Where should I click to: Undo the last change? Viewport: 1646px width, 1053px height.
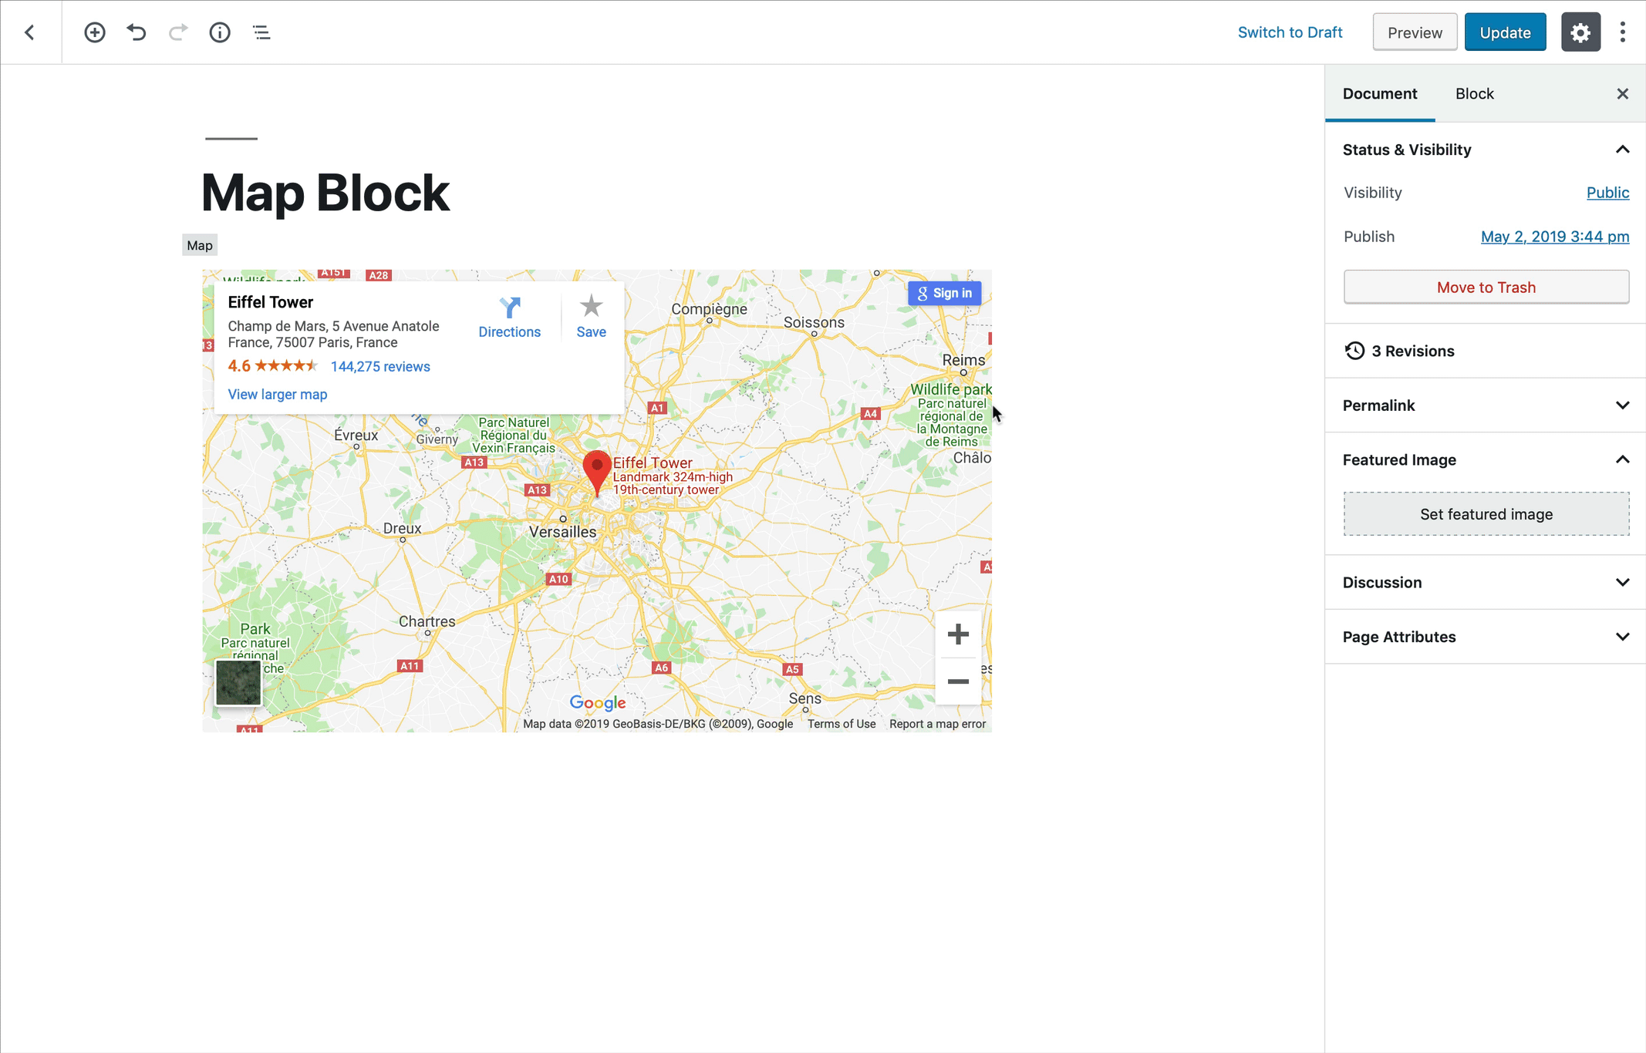137,32
